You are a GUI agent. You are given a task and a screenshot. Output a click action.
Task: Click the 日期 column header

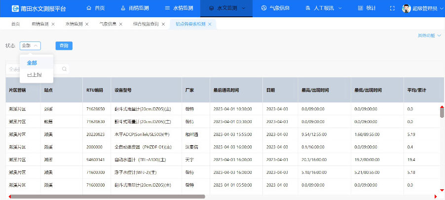(280, 90)
